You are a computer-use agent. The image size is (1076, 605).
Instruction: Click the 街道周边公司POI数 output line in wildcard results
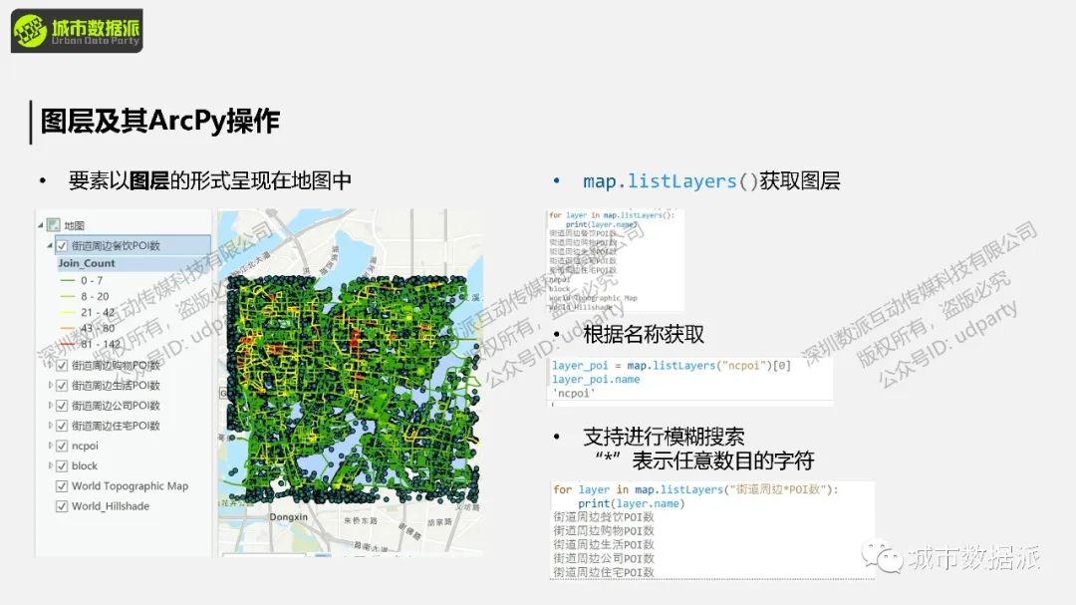tap(604, 558)
